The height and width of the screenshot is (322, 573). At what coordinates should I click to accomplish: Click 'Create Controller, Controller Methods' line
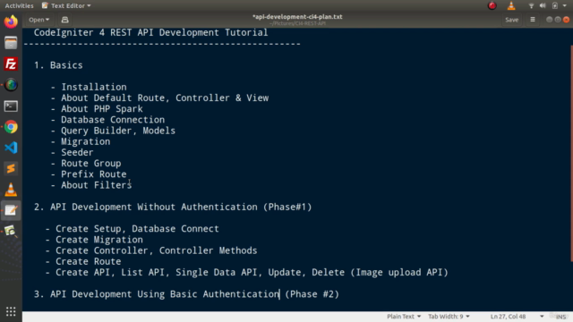click(x=151, y=250)
